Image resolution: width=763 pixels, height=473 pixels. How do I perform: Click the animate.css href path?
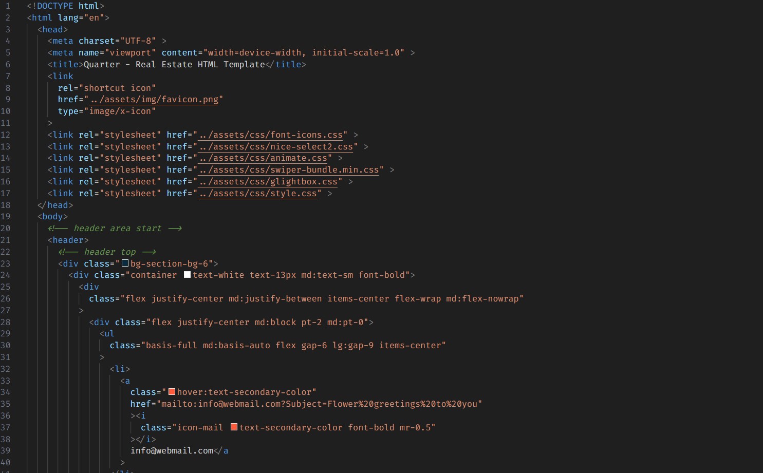point(262,158)
